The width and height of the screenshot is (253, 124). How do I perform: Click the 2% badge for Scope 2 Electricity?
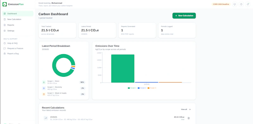83,88
